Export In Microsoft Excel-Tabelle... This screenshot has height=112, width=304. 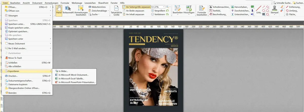coord(74,79)
